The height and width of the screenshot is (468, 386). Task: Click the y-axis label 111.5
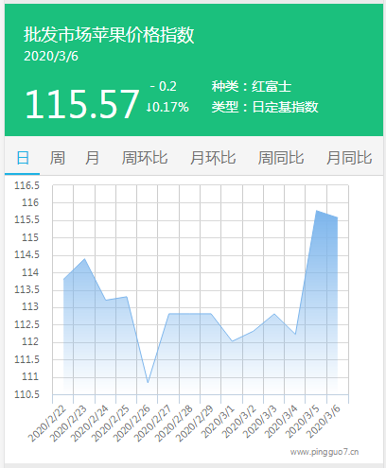(26, 359)
